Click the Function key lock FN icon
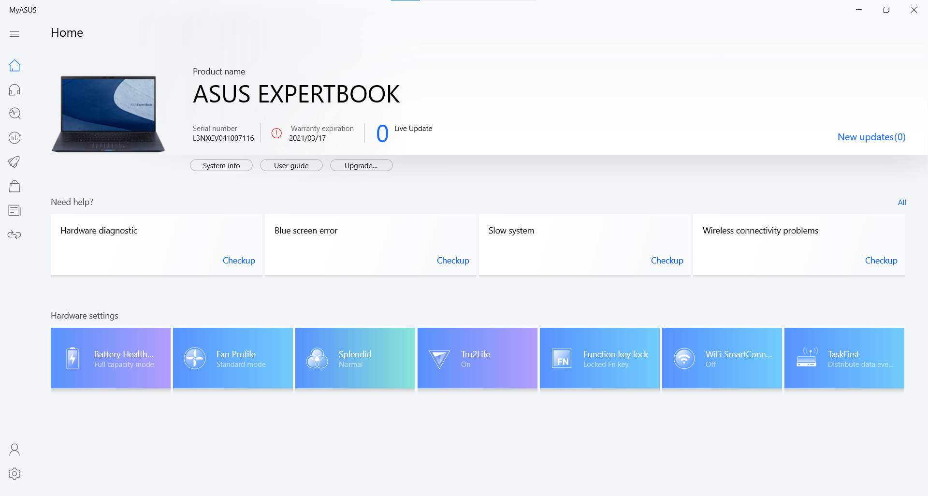Screen dimensions: 928x496 pos(562,358)
